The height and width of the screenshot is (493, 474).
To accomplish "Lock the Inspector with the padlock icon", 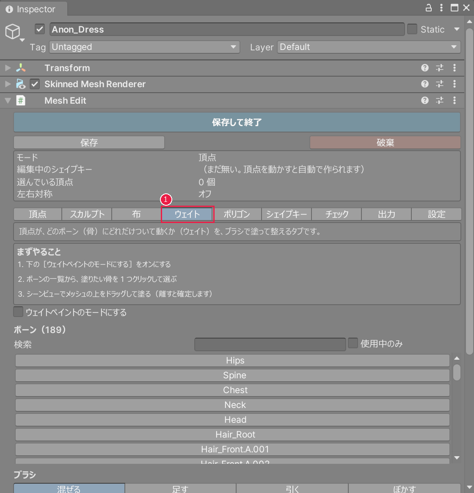I will 428,8.
